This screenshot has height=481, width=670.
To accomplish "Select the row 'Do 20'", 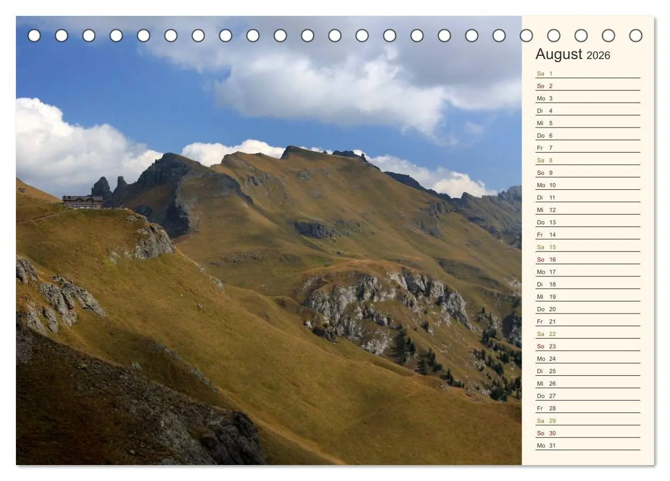I will click(x=588, y=309).
